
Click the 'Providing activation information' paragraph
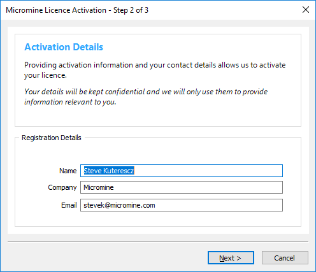pyautogui.click(x=155, y=70)
